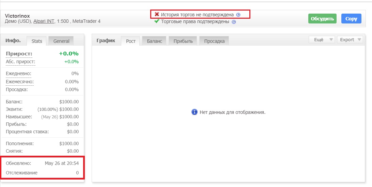Click the Баланс $1000.00 value
Viewport: 372px width, 187px height.
[x=69, y=102]
